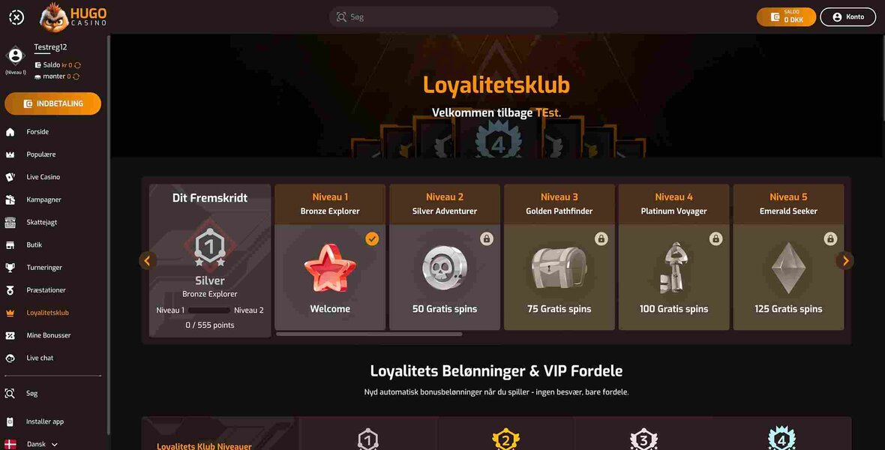Refresh the mønter coin count icon
885x450 pixels.
[76, 76]
